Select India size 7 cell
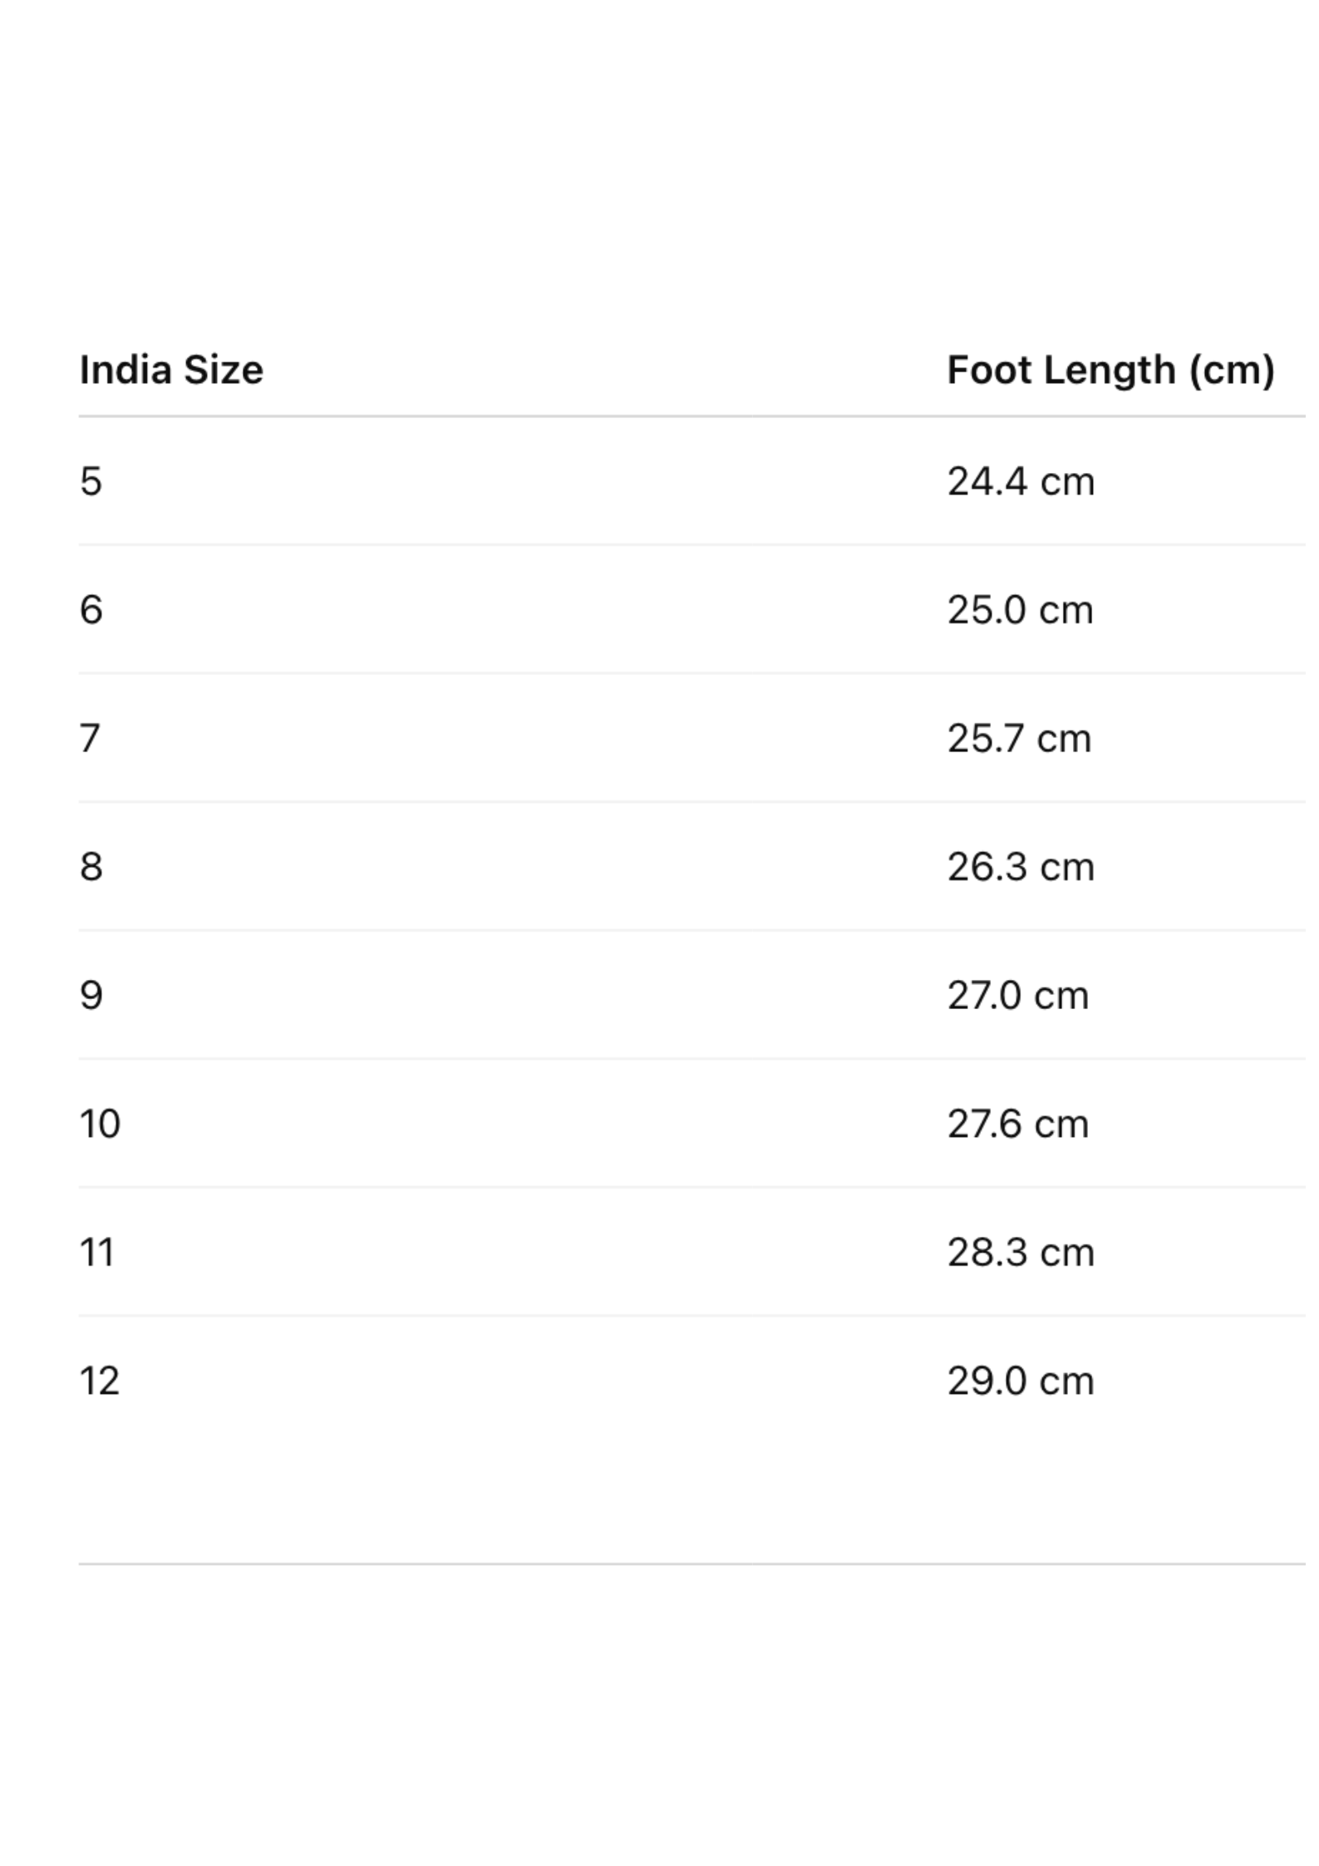The width and height of the screenshot is (1319, 1866). click(x=91, y=738)
